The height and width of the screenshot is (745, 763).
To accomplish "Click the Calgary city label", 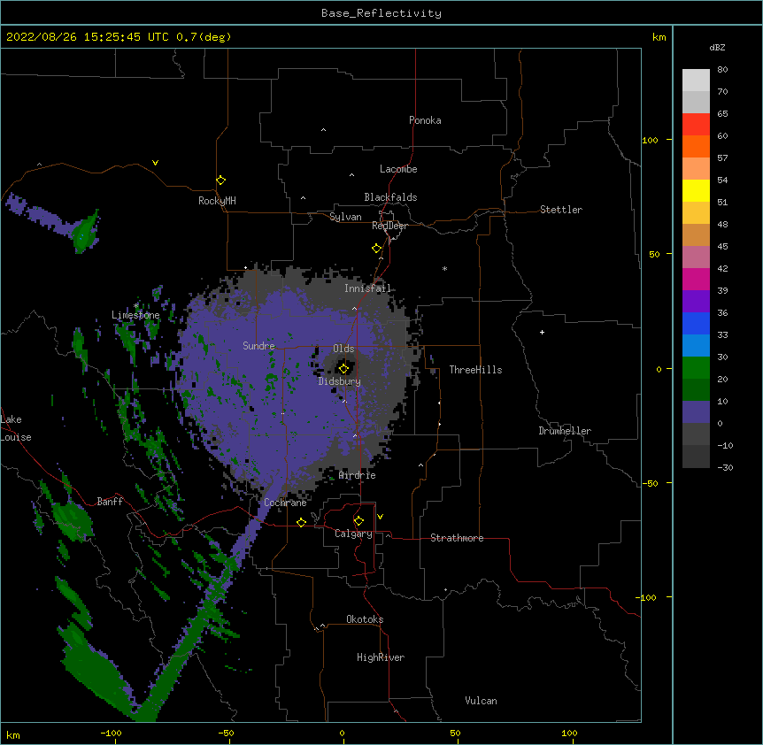I will (353, 534).
